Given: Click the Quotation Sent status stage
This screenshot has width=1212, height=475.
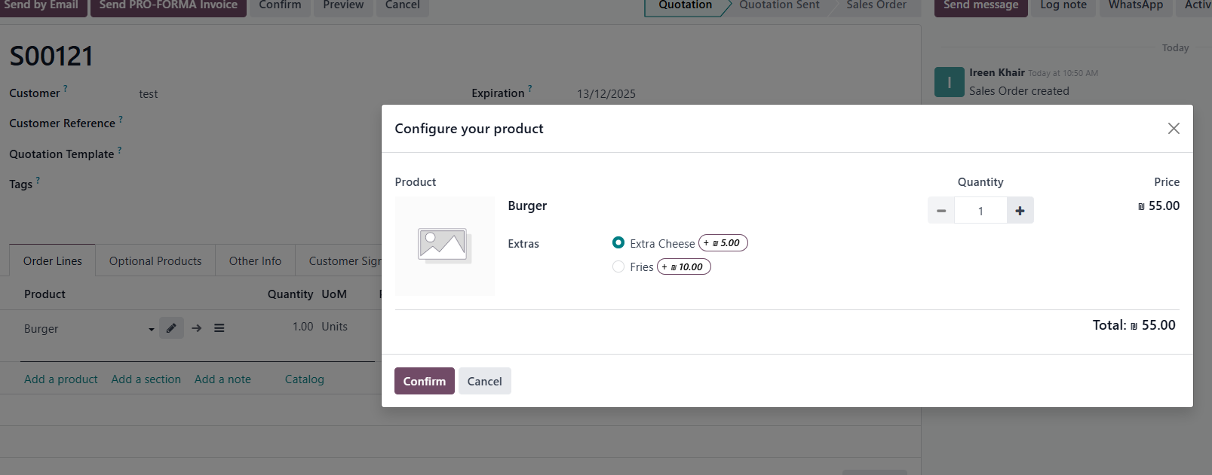Looking at the screenshot, I should point(779,6).
